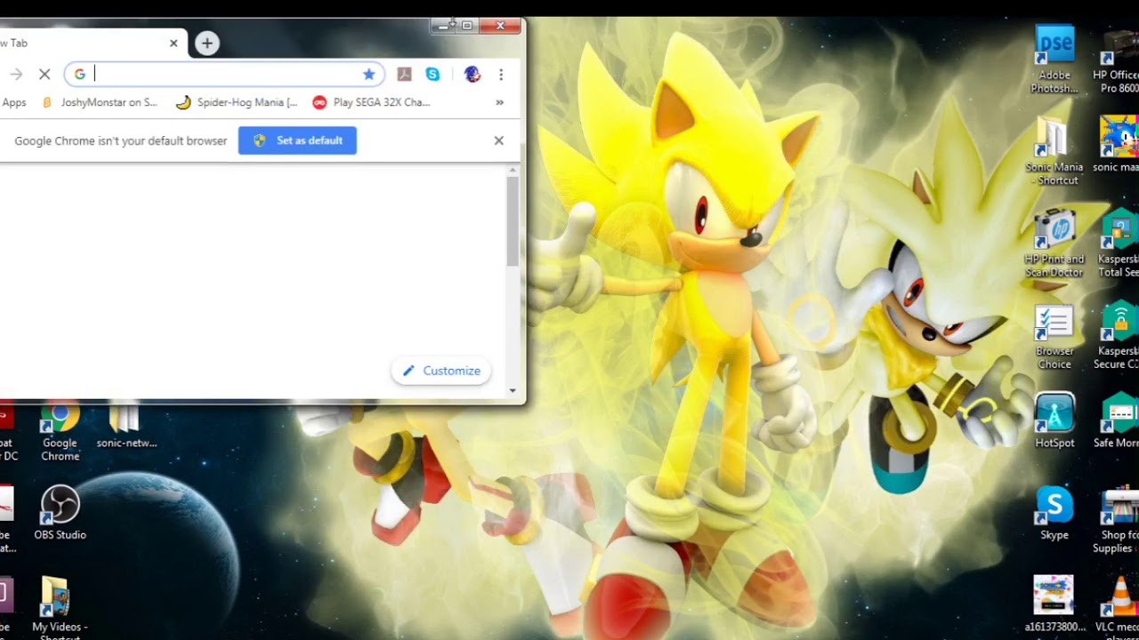Expand hidden bookmarks with the chevron
The width and height of the screenshot is (1139, 640).
click(x=499, y=102)
